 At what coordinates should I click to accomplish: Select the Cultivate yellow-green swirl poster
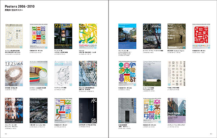88,36
